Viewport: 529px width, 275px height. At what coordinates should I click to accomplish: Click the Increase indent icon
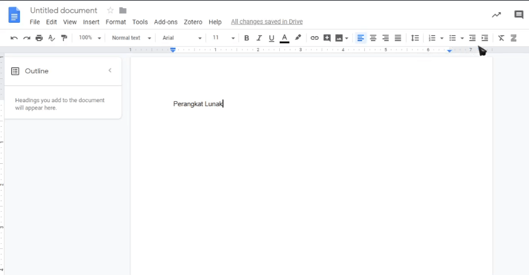[x=484, y=38]
